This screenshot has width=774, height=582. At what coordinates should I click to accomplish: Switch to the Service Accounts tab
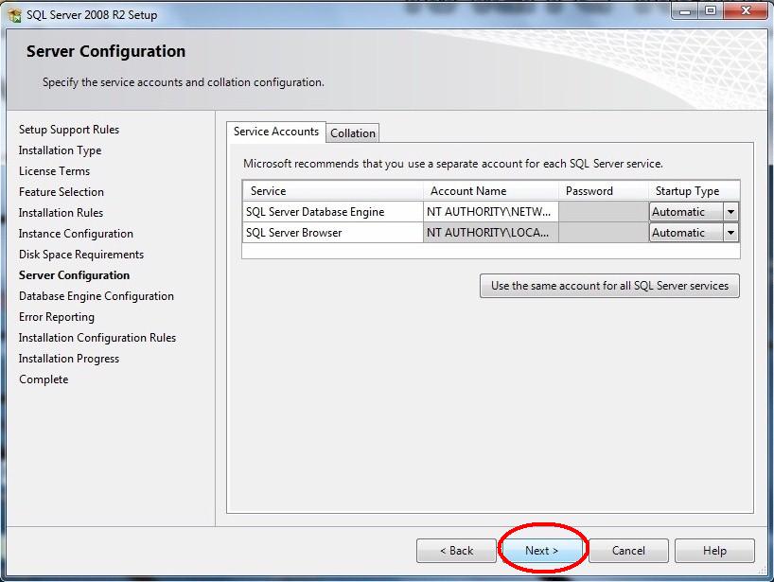(x=276, y=132)
